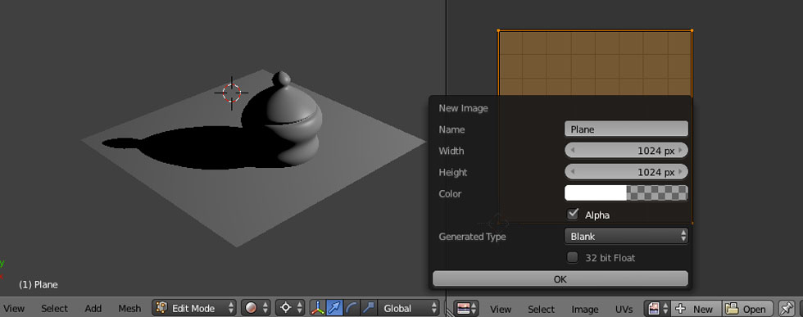The width and height of the screenshot is (803, 317).
Task: Decrease the Height value with left arrow
Action: 573,172
